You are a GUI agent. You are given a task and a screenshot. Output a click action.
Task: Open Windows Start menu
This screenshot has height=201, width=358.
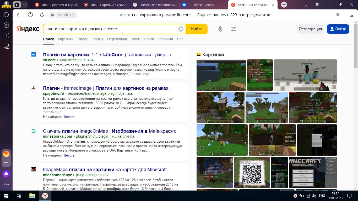coord(6,196)
